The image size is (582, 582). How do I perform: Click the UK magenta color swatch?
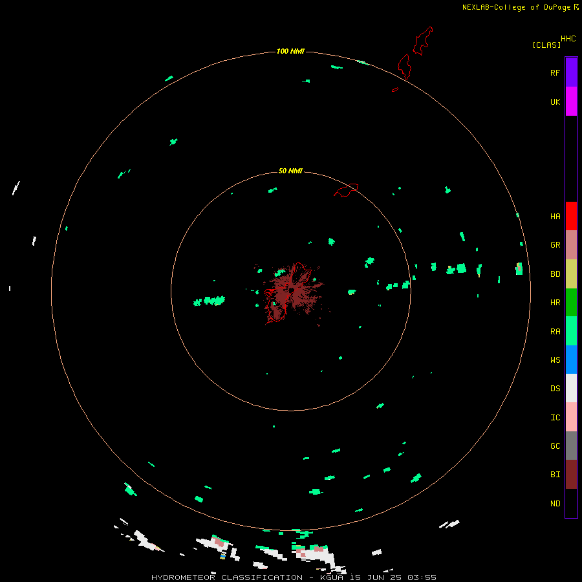click(x=571, y=102)
